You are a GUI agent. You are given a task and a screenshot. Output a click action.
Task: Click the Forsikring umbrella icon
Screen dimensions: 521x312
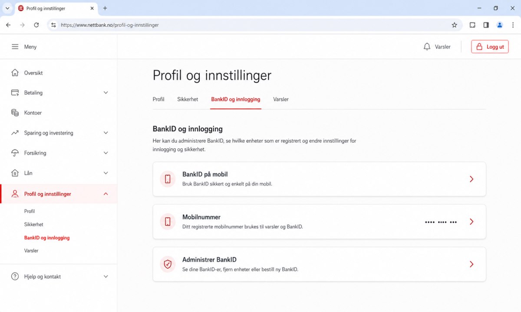coord(15,153)
